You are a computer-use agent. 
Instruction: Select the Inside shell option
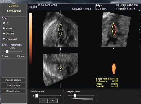(4, 28)
